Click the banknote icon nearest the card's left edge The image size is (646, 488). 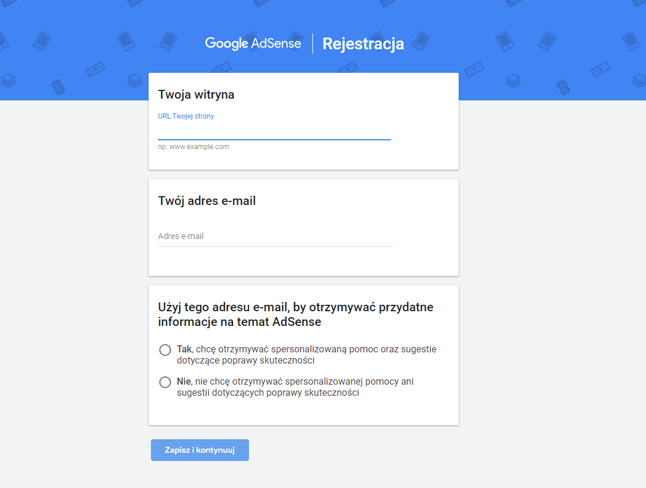coord(95,70)
